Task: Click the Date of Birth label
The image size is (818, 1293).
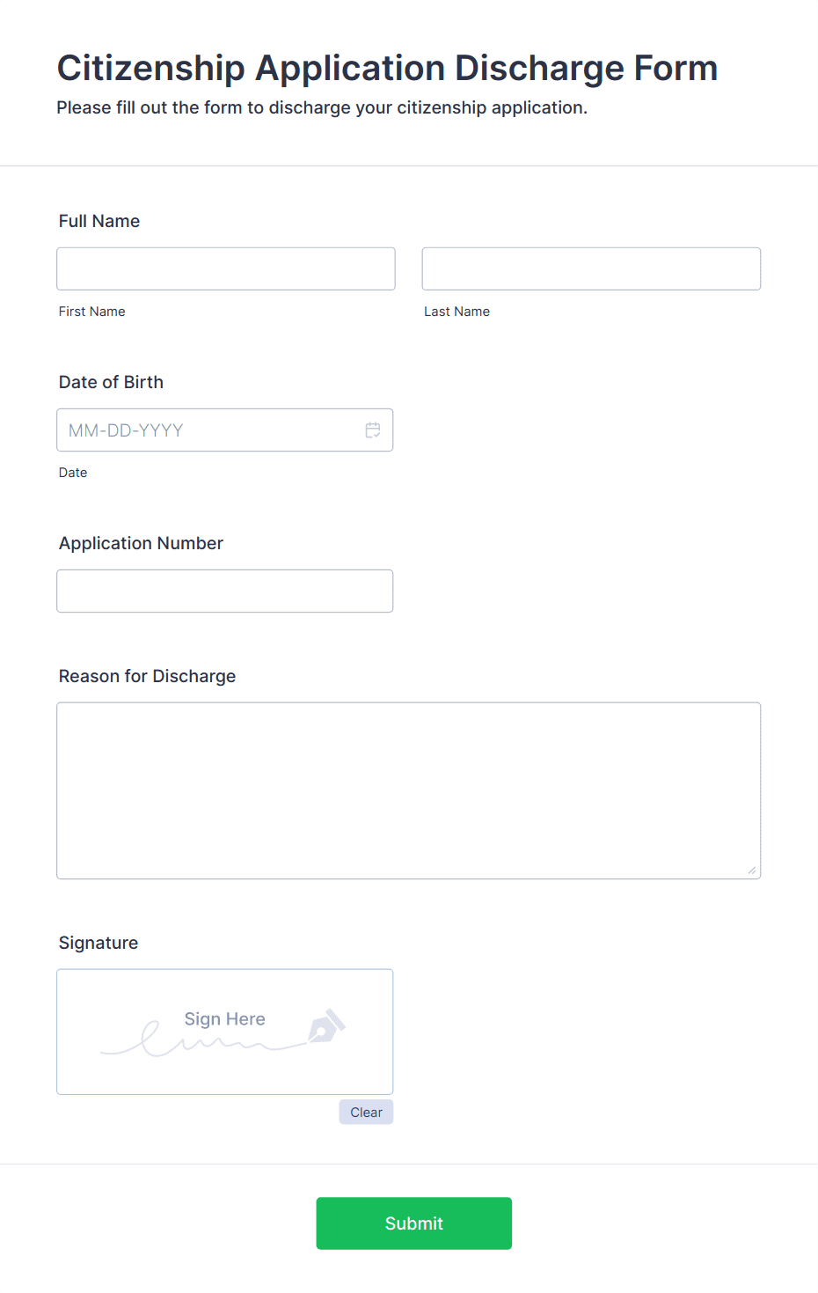Action: [111, 382]
